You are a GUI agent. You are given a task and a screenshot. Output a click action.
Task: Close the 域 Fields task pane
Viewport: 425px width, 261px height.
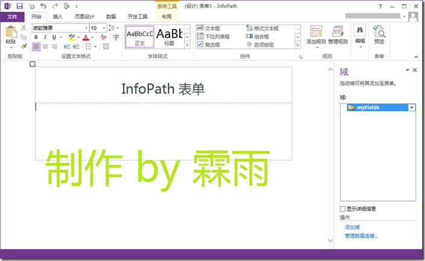click(415, 70)
